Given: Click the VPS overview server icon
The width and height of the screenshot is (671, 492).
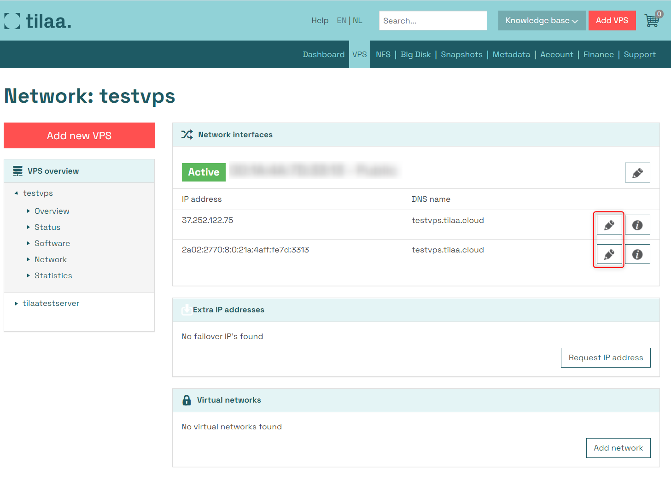Looking at the screenshot, I should click(18, 171).
